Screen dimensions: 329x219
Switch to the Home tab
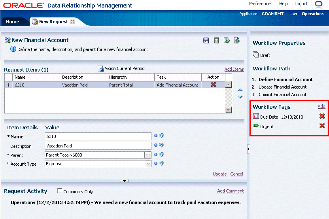tap(13, 22)
